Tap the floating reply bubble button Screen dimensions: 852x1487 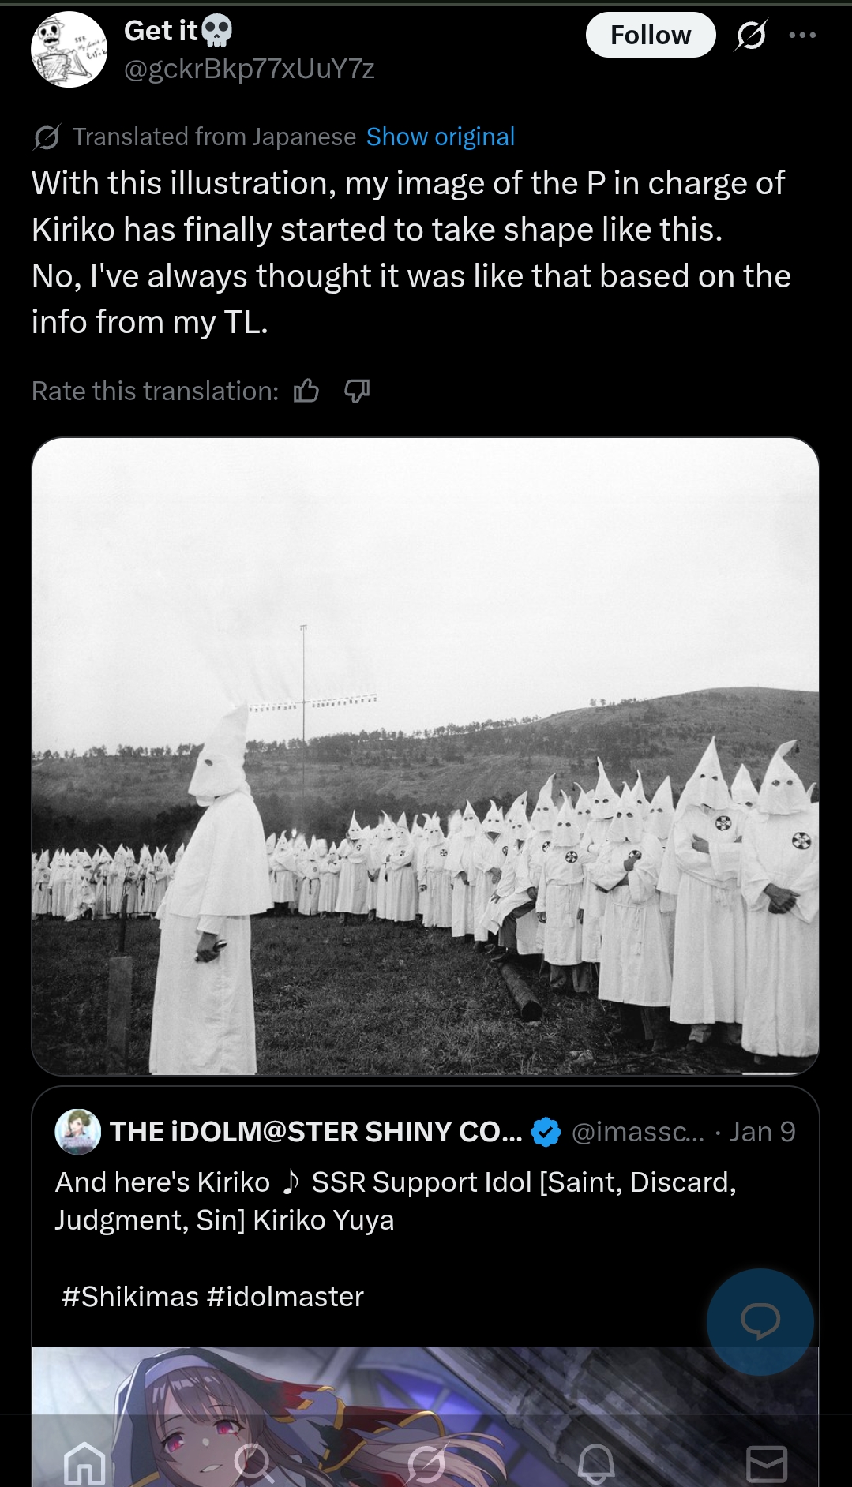[760, 1321]
